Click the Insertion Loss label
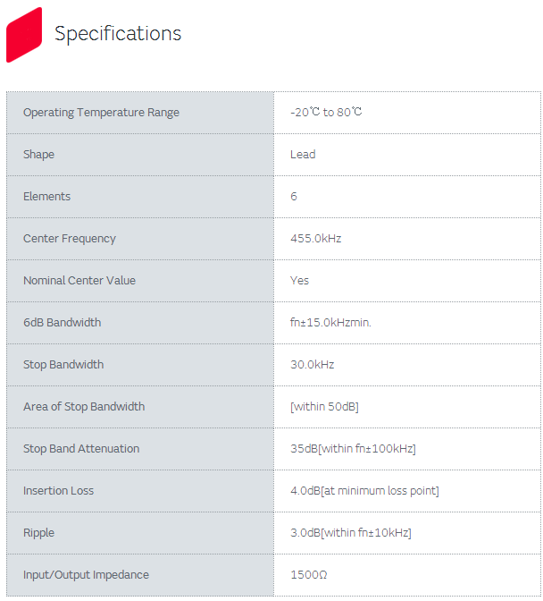The height and width of the screenshot is (601, 543). [x=58, y=491]
